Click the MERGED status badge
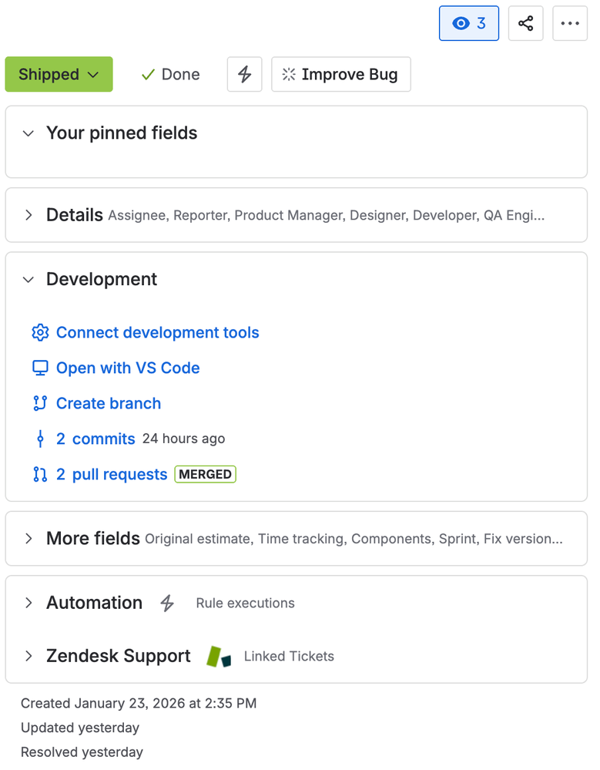This screenshot has height=770, width=600. [205, 474]
